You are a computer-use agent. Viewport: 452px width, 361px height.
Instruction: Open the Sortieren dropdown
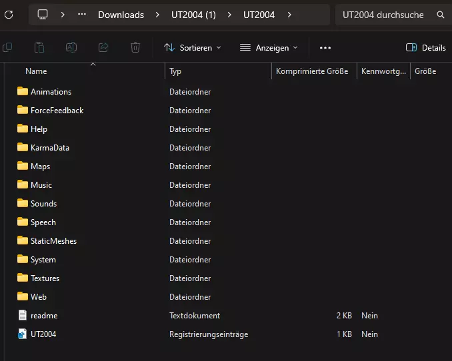tap(192, 47)
